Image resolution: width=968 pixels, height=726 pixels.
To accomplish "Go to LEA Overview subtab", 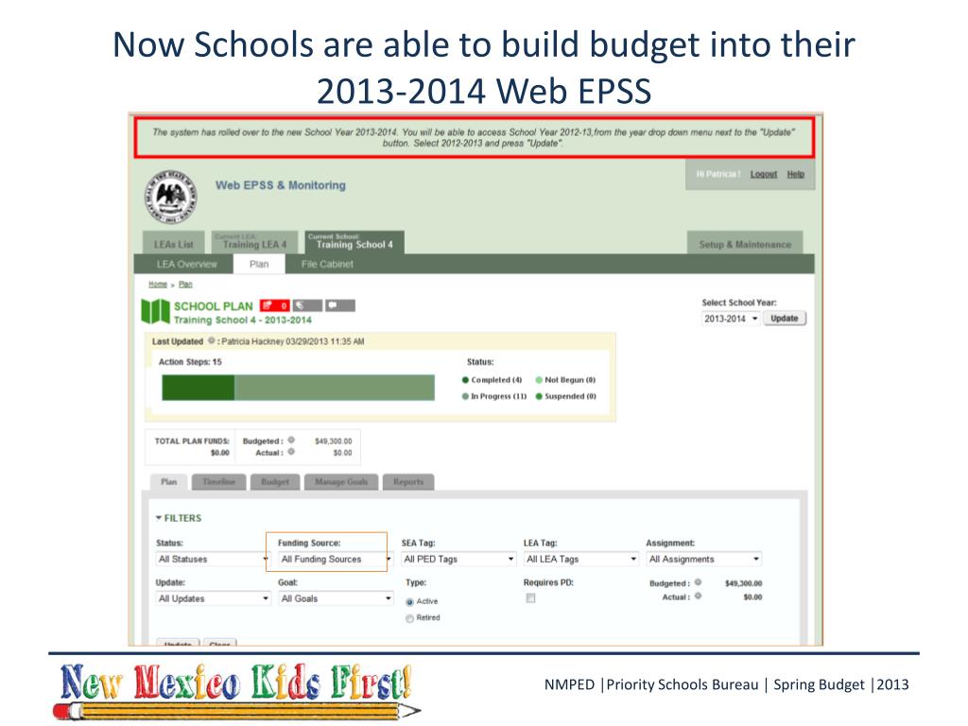I will (x=186, y=265).
